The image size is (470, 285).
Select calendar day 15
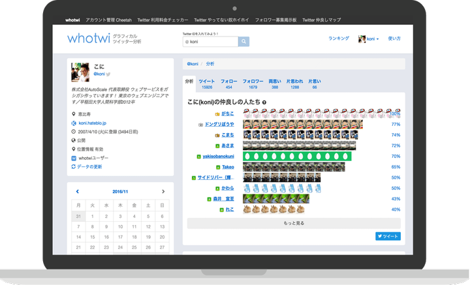(92, 237)
